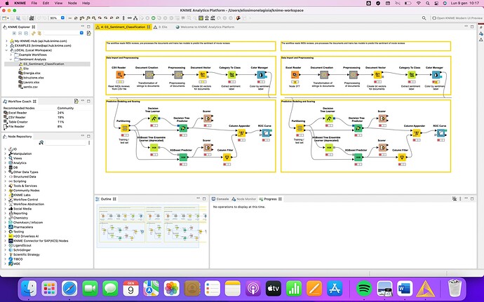This screenshot has height=302, width=484.
Task: Open Microsoft Word from the Dock
Action: click(x=405, y=289)
